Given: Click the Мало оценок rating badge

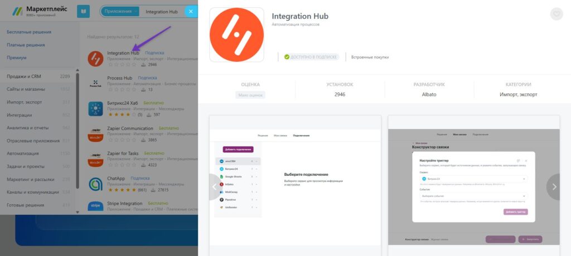Looking at the screenshot, I should point(250,95).
